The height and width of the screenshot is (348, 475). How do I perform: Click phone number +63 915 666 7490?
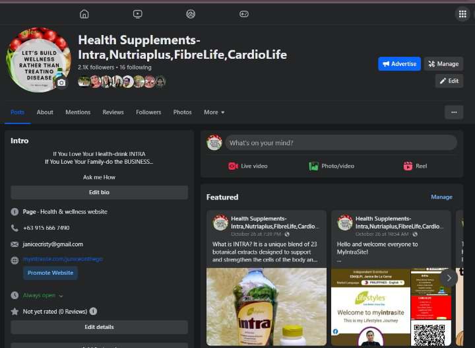tap(46, 228)
